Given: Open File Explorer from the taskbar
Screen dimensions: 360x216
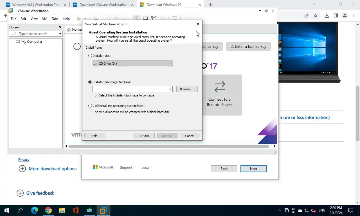Looking at the screenshot, I should [x=62, y=210].
